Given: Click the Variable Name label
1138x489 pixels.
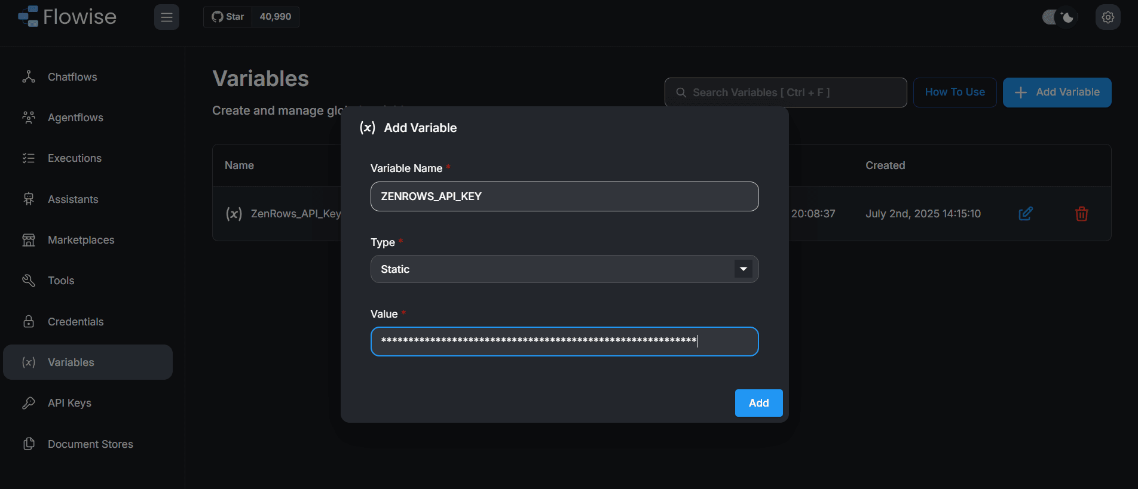Looking at the screenshot, I should click(406, 168).
